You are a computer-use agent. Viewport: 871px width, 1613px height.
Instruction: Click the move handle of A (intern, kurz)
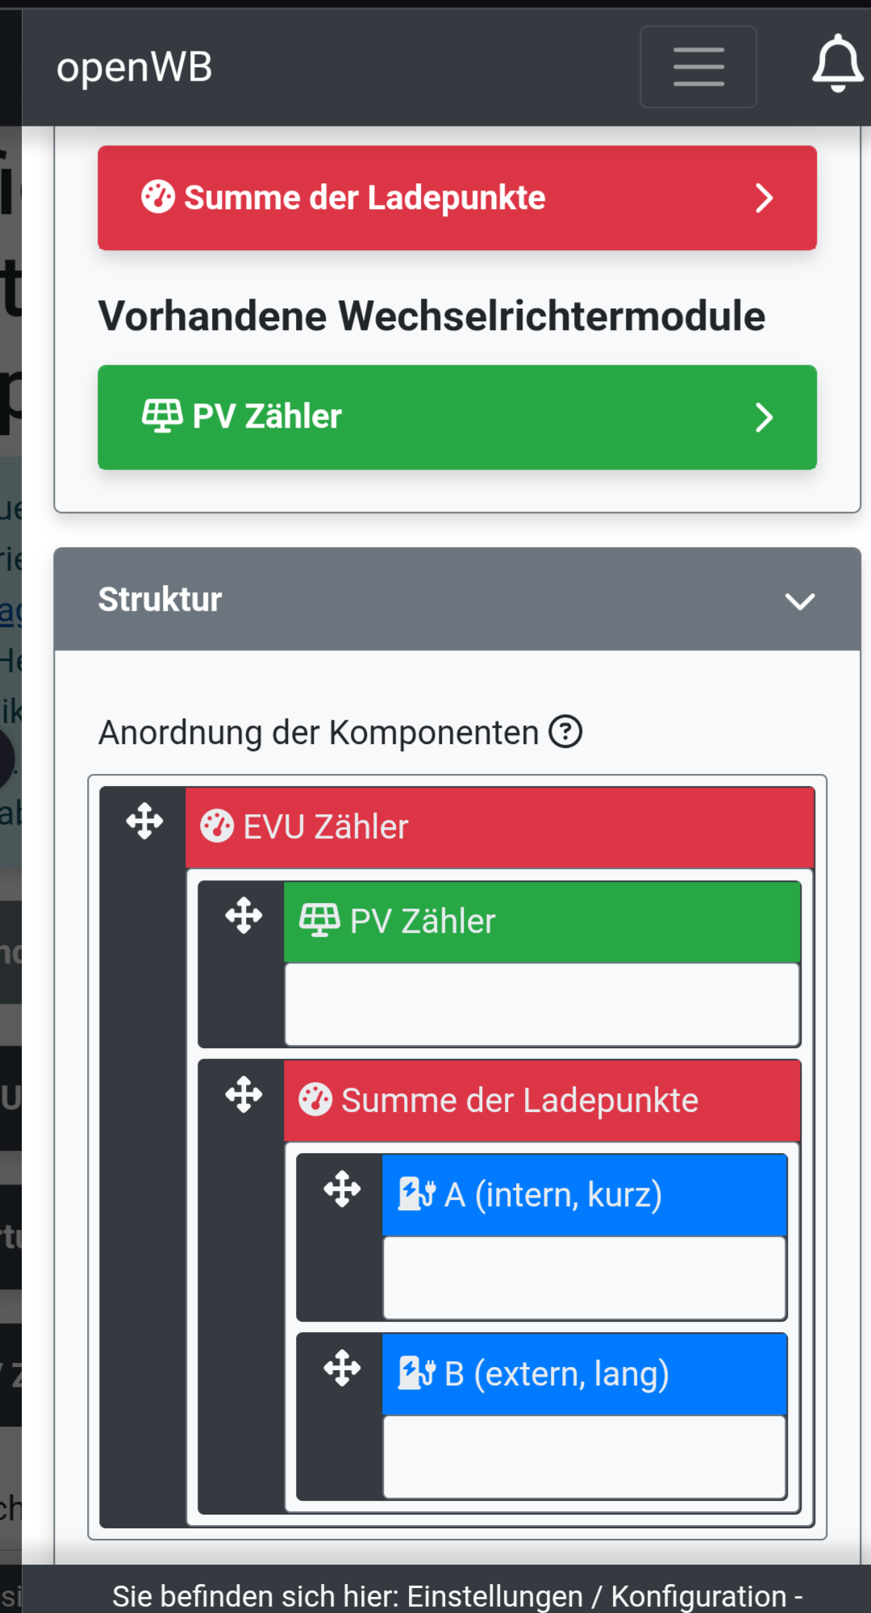coord(342,1187)
